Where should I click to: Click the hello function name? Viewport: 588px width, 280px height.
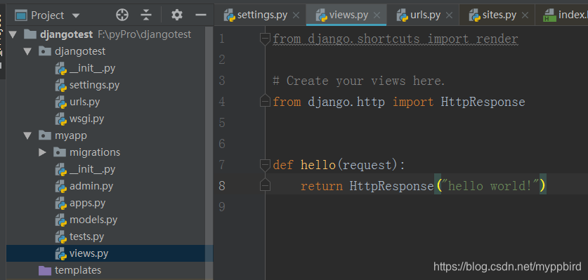coord(318,165)
